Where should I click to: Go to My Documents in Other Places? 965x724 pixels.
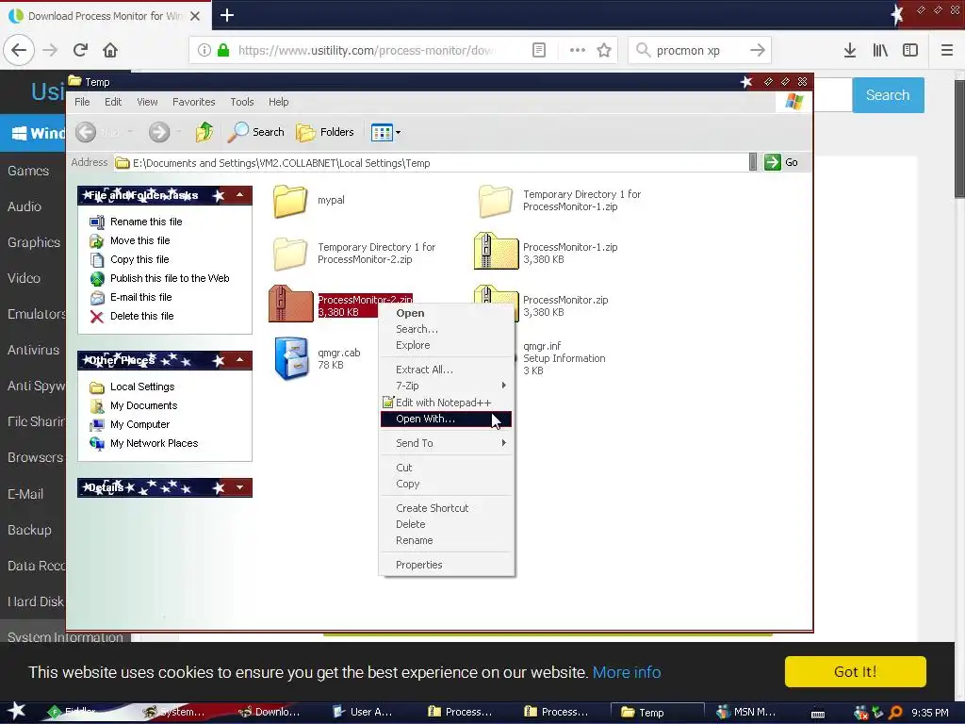point(134,405)
